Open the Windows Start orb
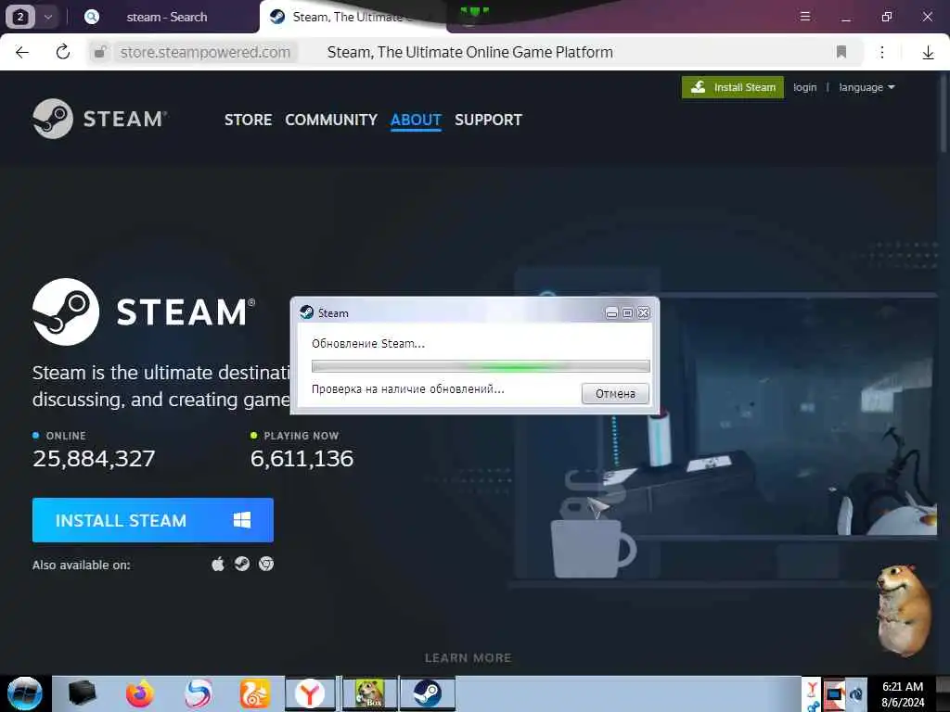Image resolution: width=950 pixels, height=712 pixels. pyautogui.click(x=24, y=693)
